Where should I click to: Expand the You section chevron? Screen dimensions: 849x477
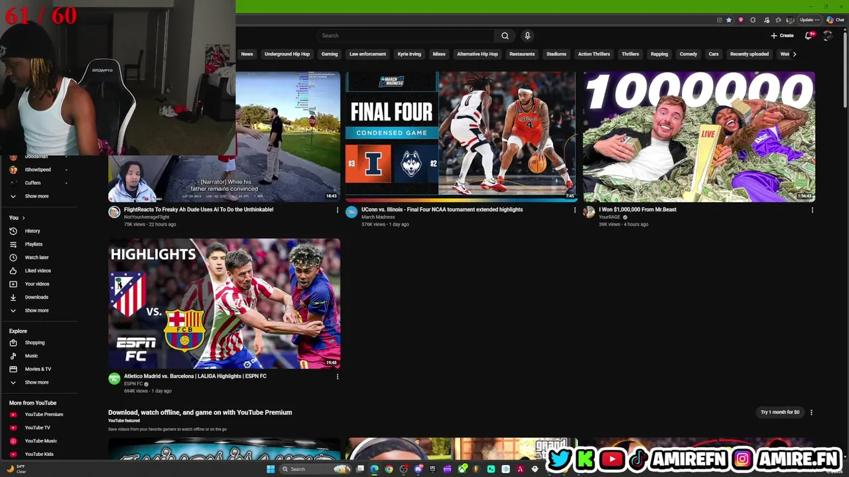coord(23,217)
